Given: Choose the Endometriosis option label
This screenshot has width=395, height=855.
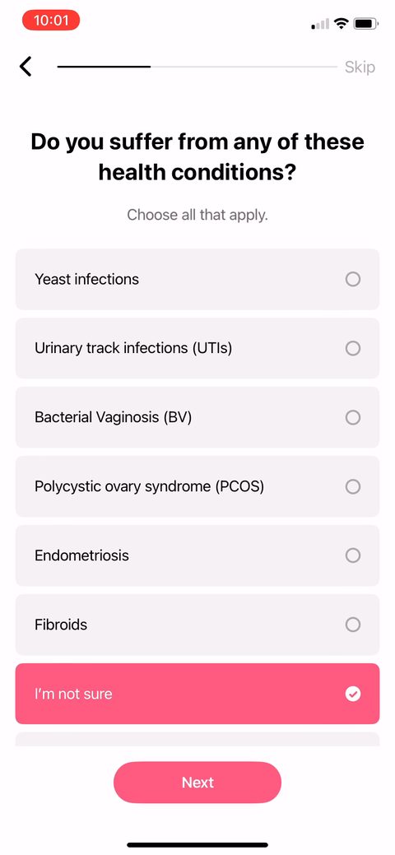Looking at the screenshot, I should click(x=81, y=555).
